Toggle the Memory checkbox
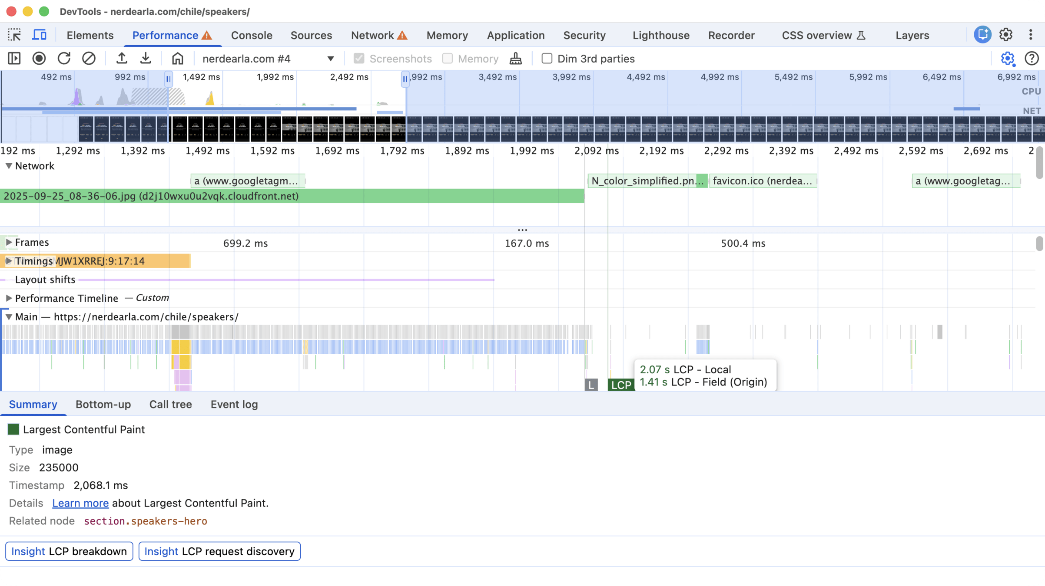 (x=447, y=59)
